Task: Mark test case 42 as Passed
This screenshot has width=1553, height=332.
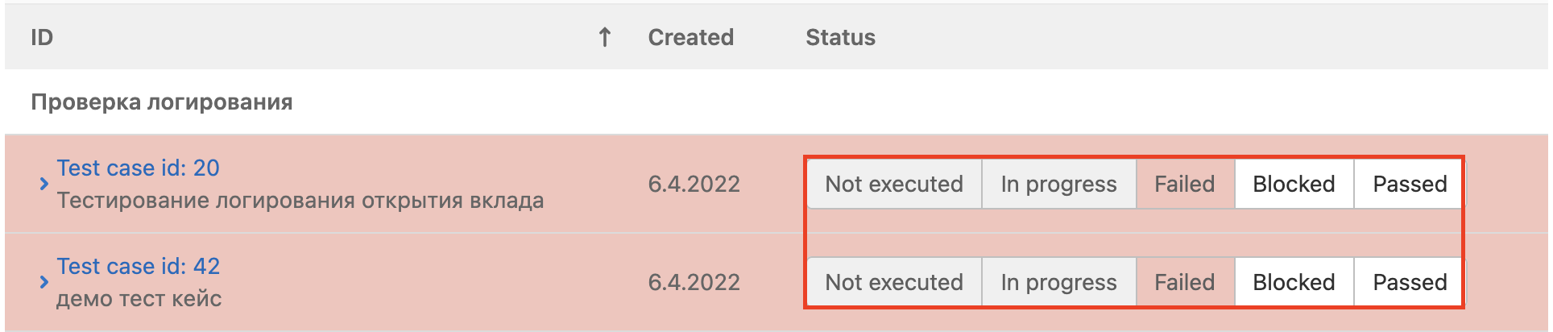Action: click(1410, 283)
